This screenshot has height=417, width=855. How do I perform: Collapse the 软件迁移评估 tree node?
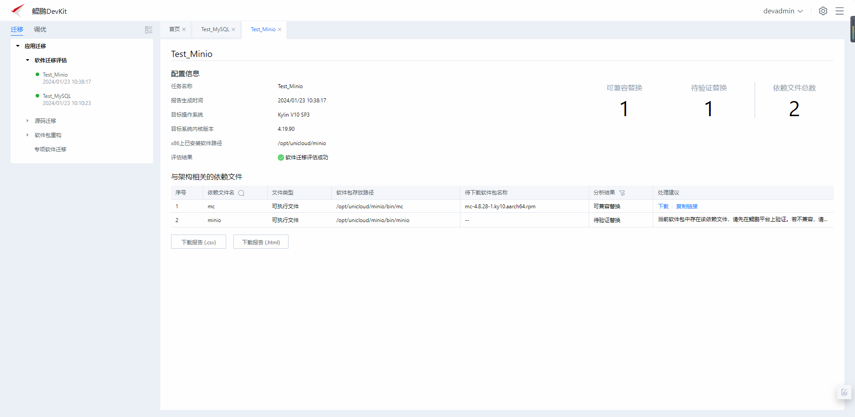(28, 60)
